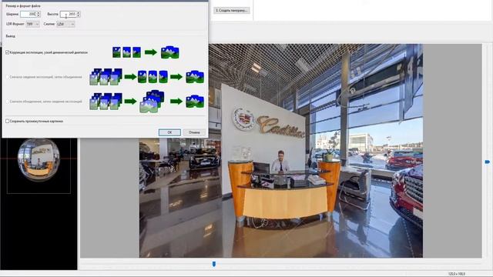The width and height of the screenshot is (493, 277).
Task: Enable 'Сохранить промежуточные картинки' checkbox
Action: pos(7,121)
